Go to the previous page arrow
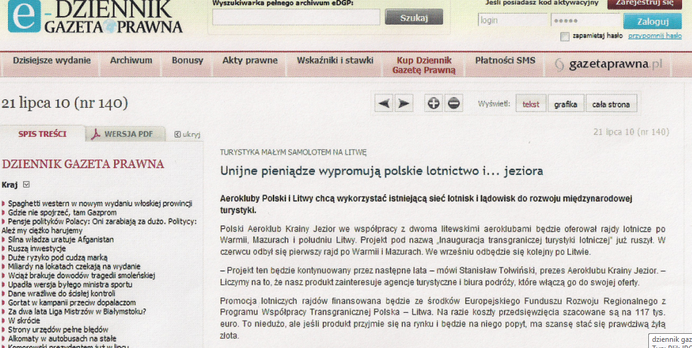The height and width of the screenshot is (348, 692). 384,103
